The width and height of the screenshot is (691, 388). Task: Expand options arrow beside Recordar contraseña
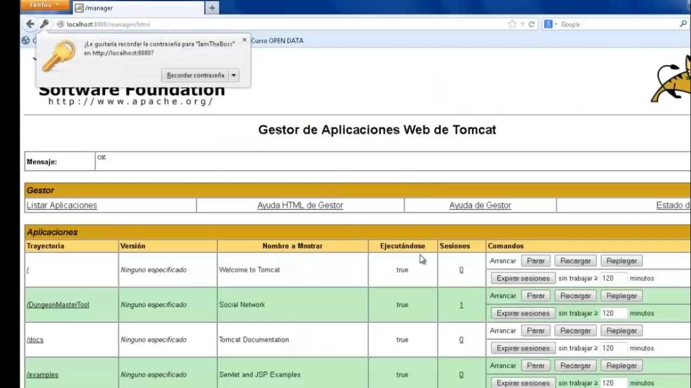click(x=234, y=75)
